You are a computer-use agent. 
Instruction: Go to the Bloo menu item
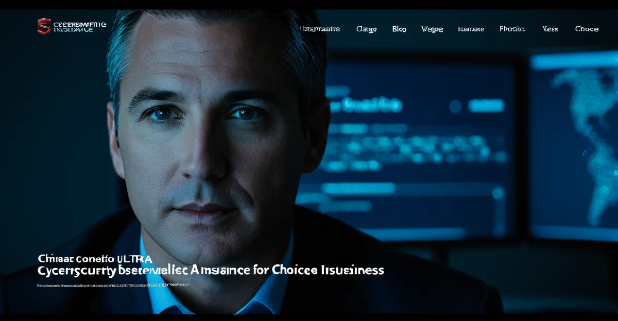pyautogui.click(x=399, y=29)
